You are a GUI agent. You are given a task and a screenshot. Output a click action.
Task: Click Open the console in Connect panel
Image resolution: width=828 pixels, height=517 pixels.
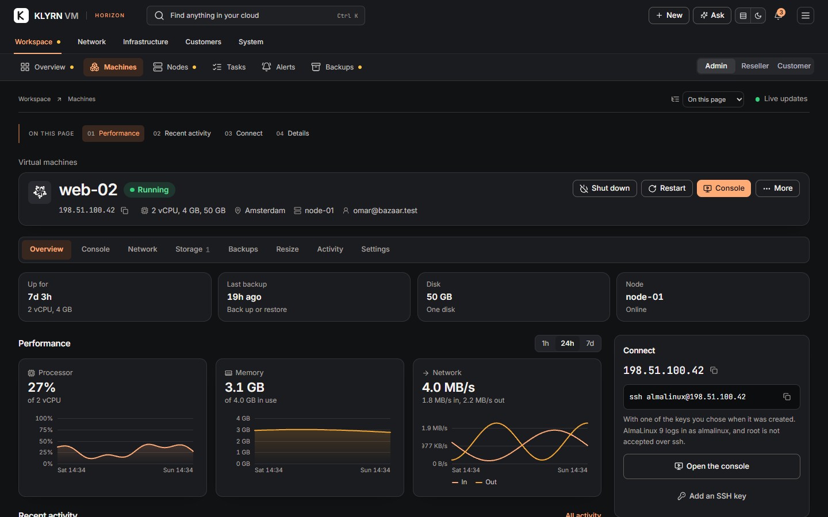(712, 466)
